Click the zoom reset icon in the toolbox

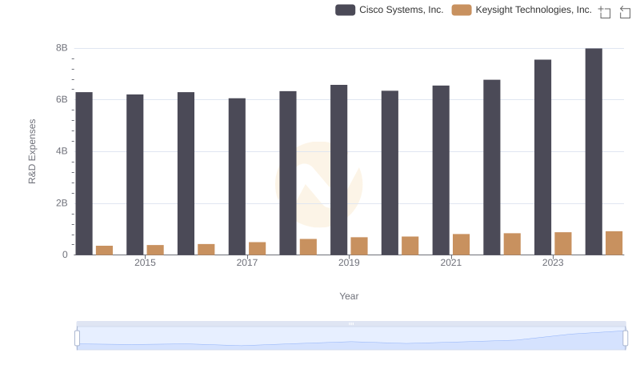[625, 12]
